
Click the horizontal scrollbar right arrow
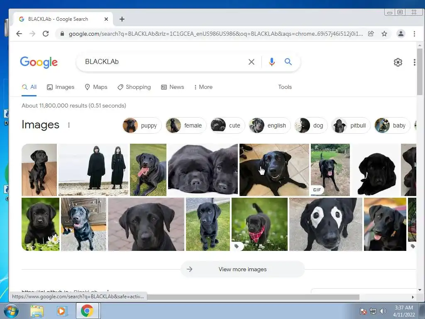click(413, 297)
